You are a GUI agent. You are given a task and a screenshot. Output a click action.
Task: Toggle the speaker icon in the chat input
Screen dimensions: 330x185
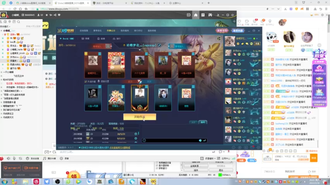200,141
